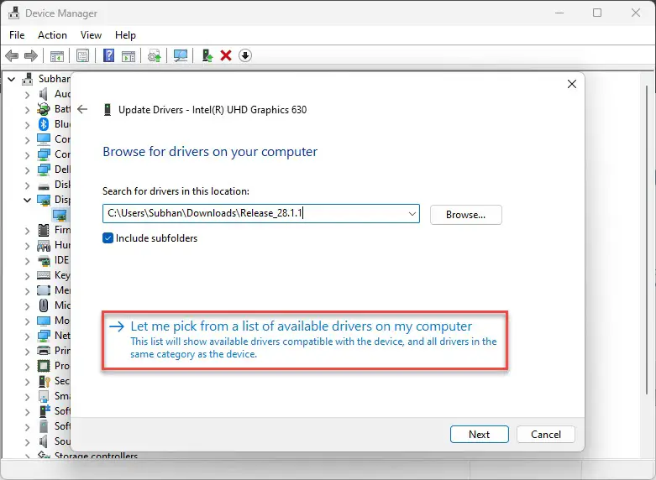Screen dimensions: 656x480
Task: Select the Bluetooth icon in the device tree
Action: [44, 124]
